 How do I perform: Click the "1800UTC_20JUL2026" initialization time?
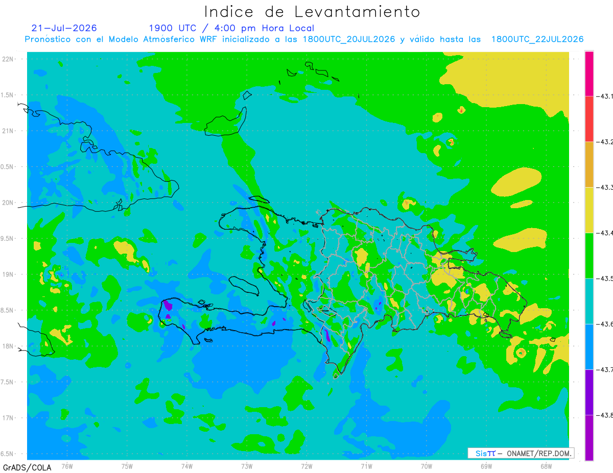click(349, 39)
